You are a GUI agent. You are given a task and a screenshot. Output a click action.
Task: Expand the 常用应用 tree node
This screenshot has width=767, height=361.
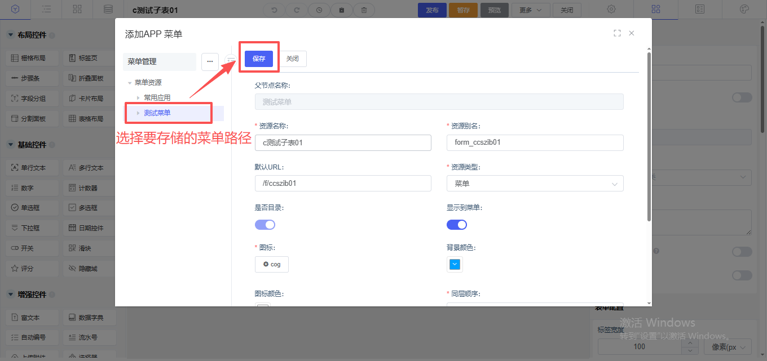[139, 97]
